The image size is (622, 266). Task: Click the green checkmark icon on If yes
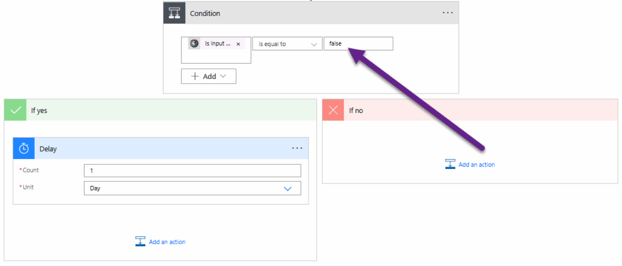click(x=15, y=110)
